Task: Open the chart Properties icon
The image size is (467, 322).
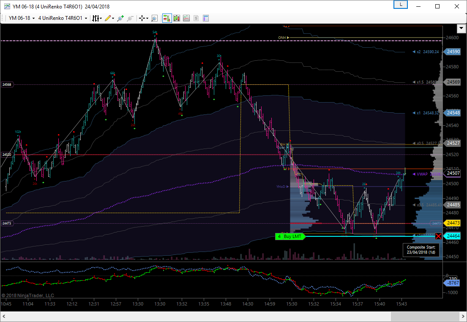Action: pos(205,18)
